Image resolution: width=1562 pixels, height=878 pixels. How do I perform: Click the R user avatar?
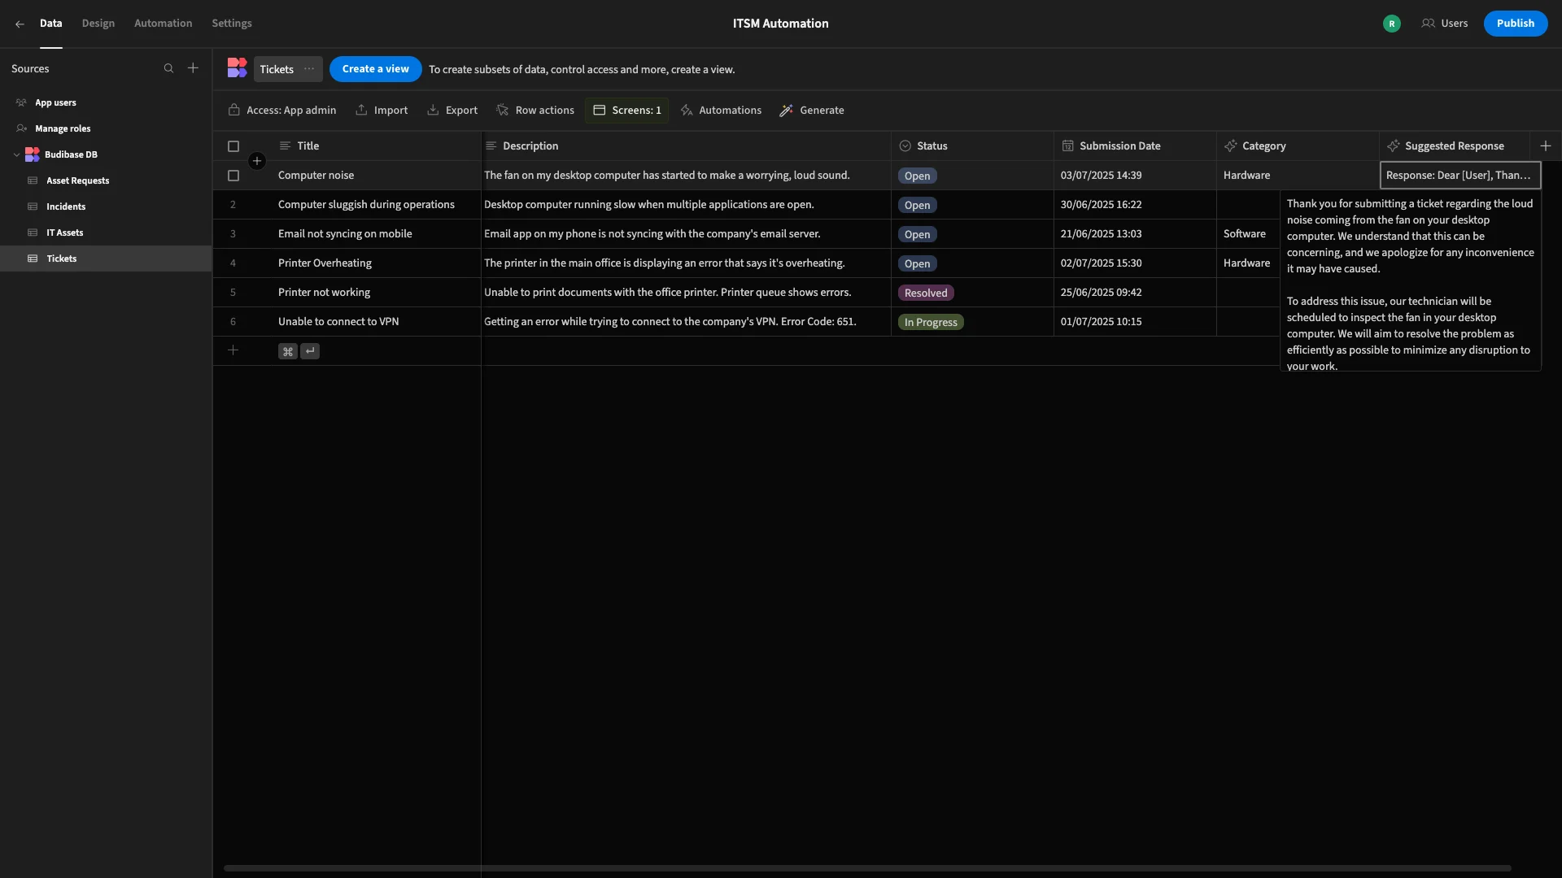(1392, 24)
